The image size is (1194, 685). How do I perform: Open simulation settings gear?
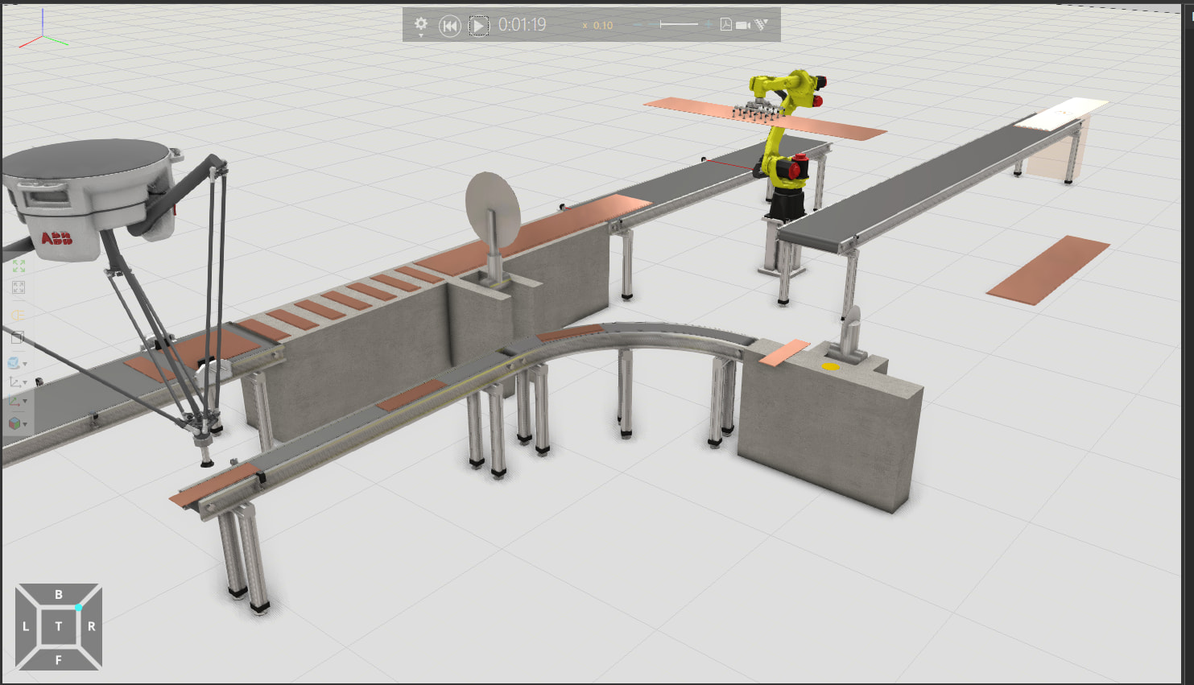pos(420,24)
